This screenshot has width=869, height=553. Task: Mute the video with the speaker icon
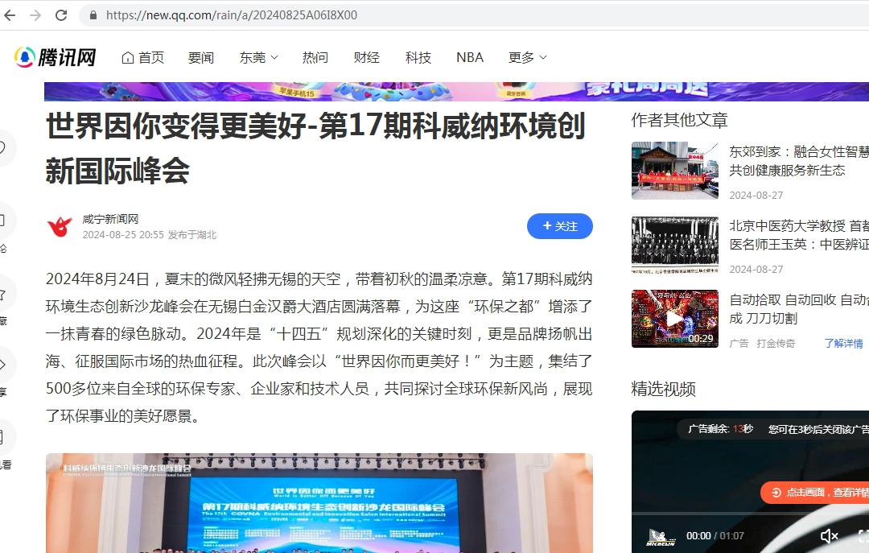[828, 535]
